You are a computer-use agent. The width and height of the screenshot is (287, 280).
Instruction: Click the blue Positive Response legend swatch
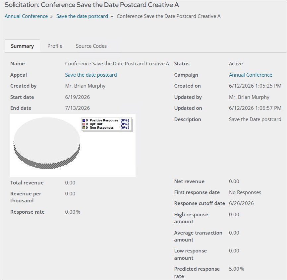(x=84, y=120)
